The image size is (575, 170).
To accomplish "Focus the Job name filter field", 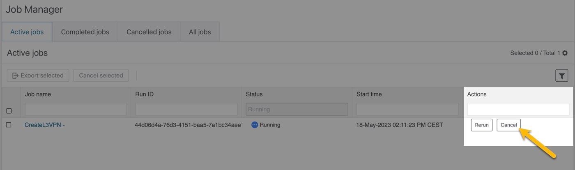I will click(76, 109).
